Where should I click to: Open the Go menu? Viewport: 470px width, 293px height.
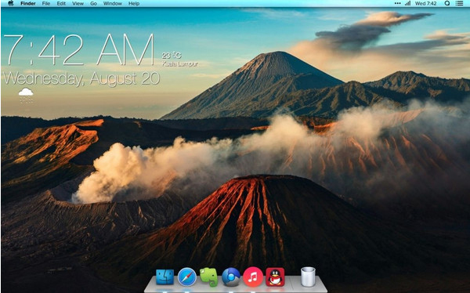click(93, 4)
